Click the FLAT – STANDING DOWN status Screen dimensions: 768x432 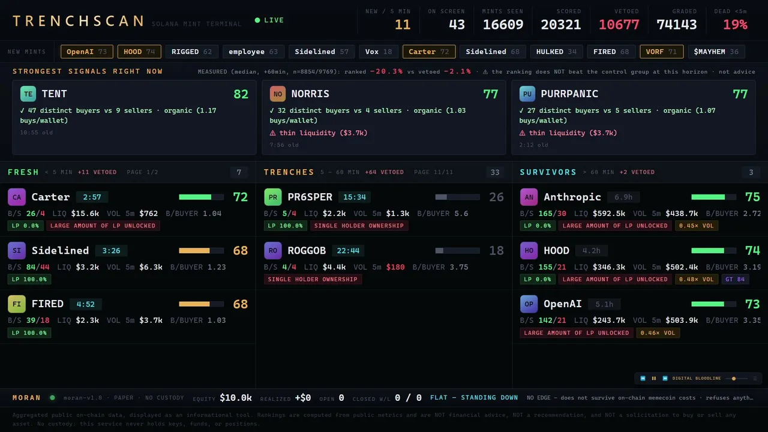474,397
